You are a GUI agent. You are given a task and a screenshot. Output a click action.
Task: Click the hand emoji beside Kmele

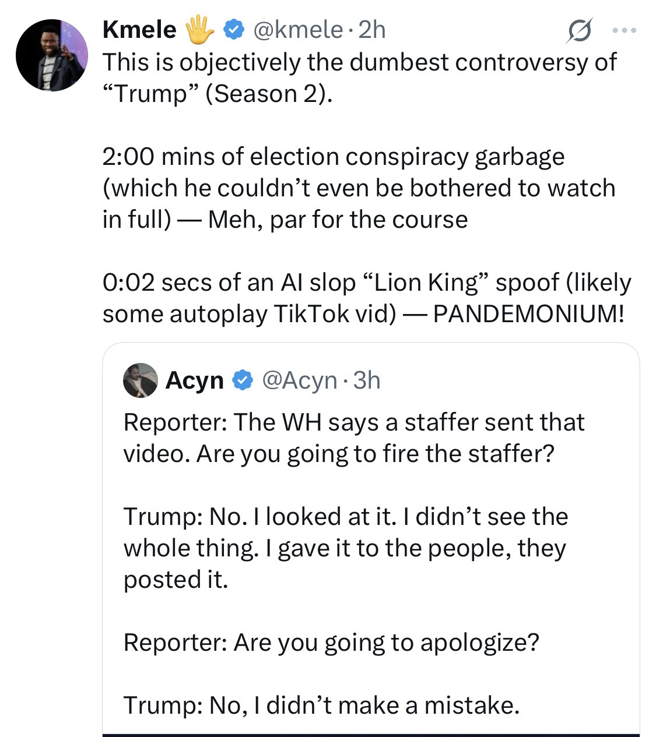coord(199,29)
